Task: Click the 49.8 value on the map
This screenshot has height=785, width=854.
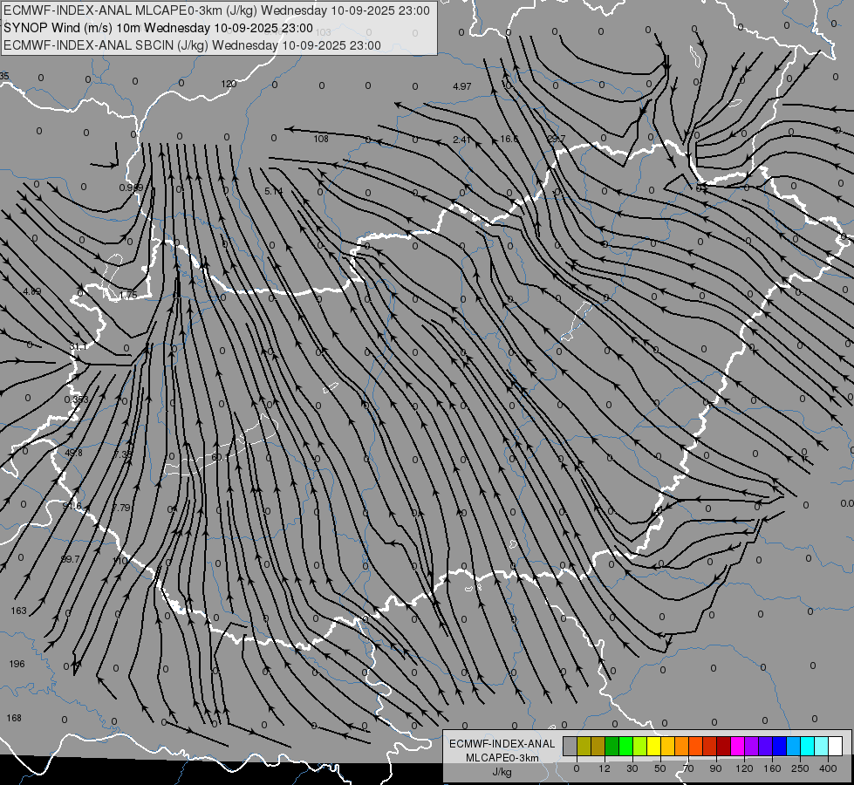Action: click(x=73, y=453)
